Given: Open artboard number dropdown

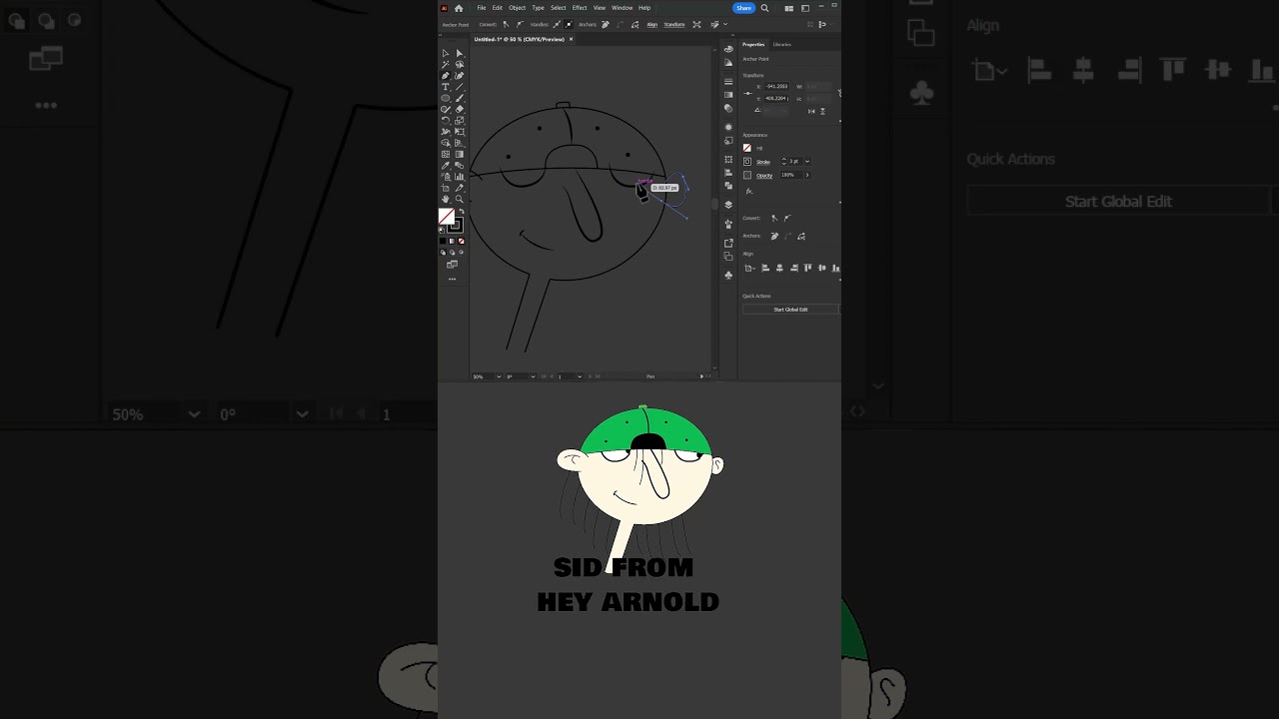Looking at the screenshot, I should point(580,376).
